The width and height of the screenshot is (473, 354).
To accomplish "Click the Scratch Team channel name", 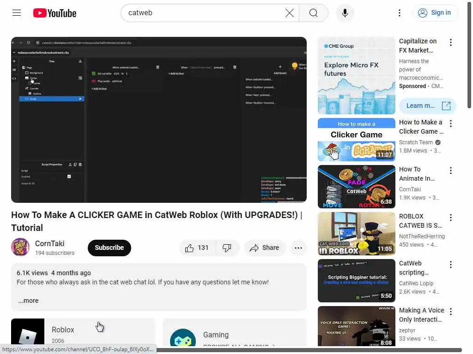I will point(416,142).
